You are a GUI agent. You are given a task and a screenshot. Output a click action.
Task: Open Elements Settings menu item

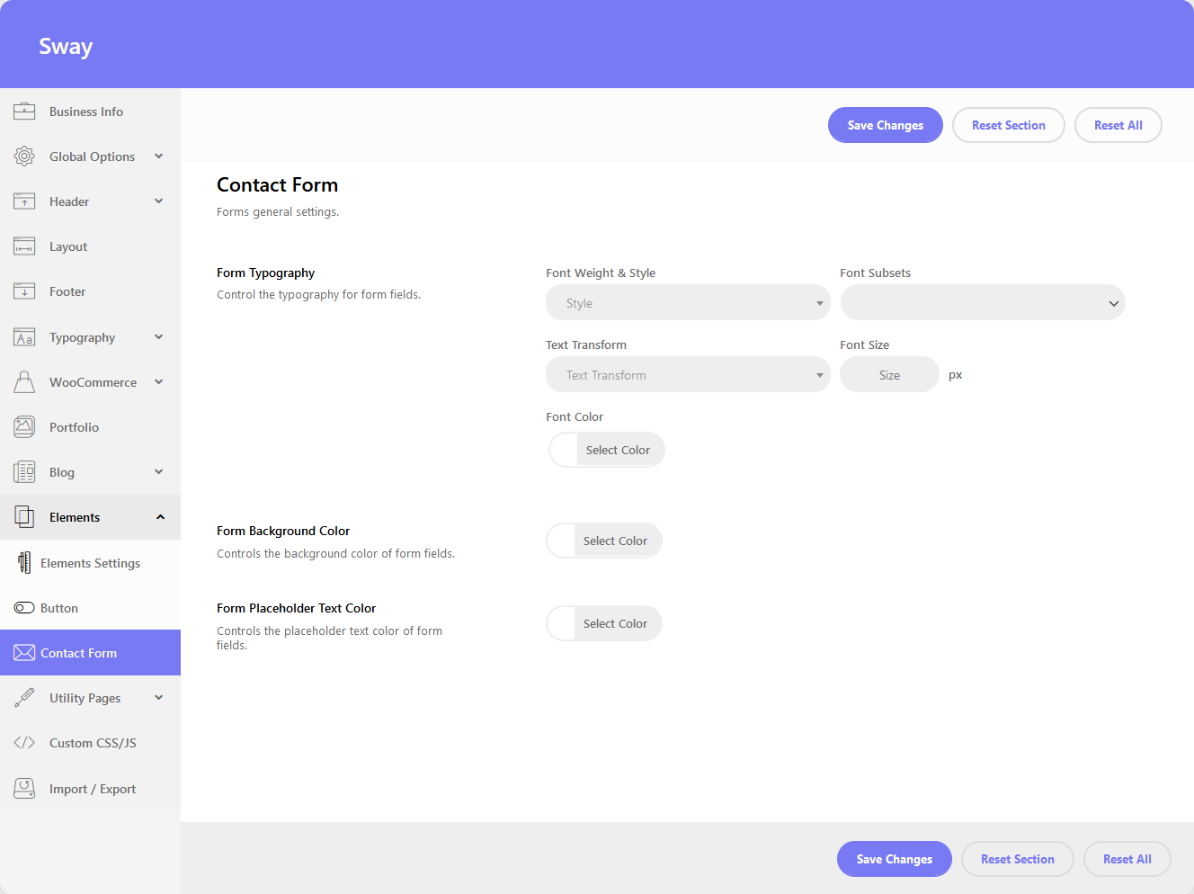point(90,563)
